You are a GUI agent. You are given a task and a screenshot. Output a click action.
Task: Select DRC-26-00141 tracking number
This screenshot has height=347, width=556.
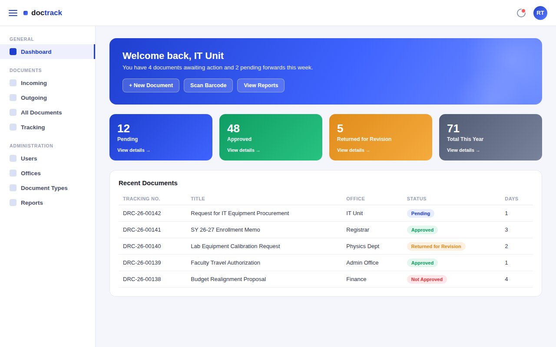tap(142, 230)
